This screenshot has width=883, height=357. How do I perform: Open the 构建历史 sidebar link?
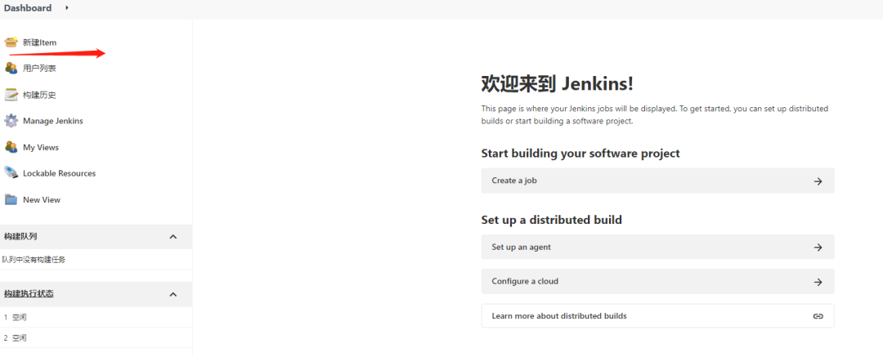coord(39,95)
